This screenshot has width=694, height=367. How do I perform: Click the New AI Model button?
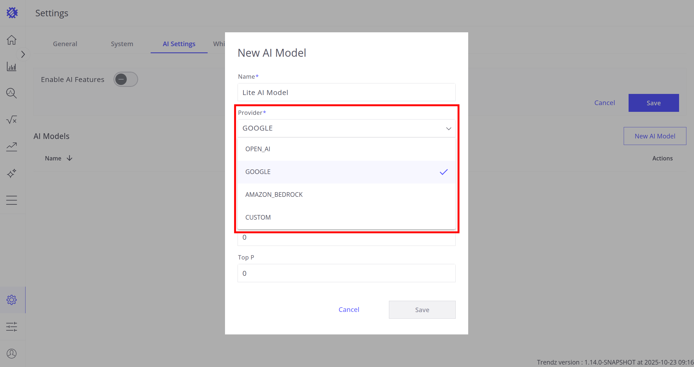point(654,136)
